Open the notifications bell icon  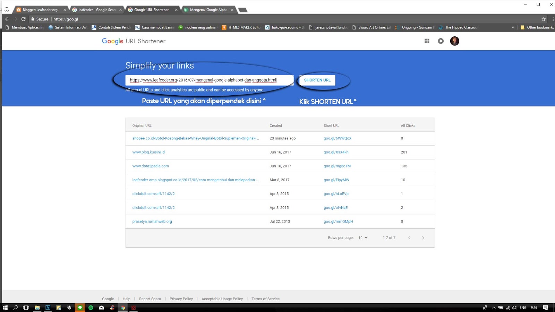[x=441, y=41]
